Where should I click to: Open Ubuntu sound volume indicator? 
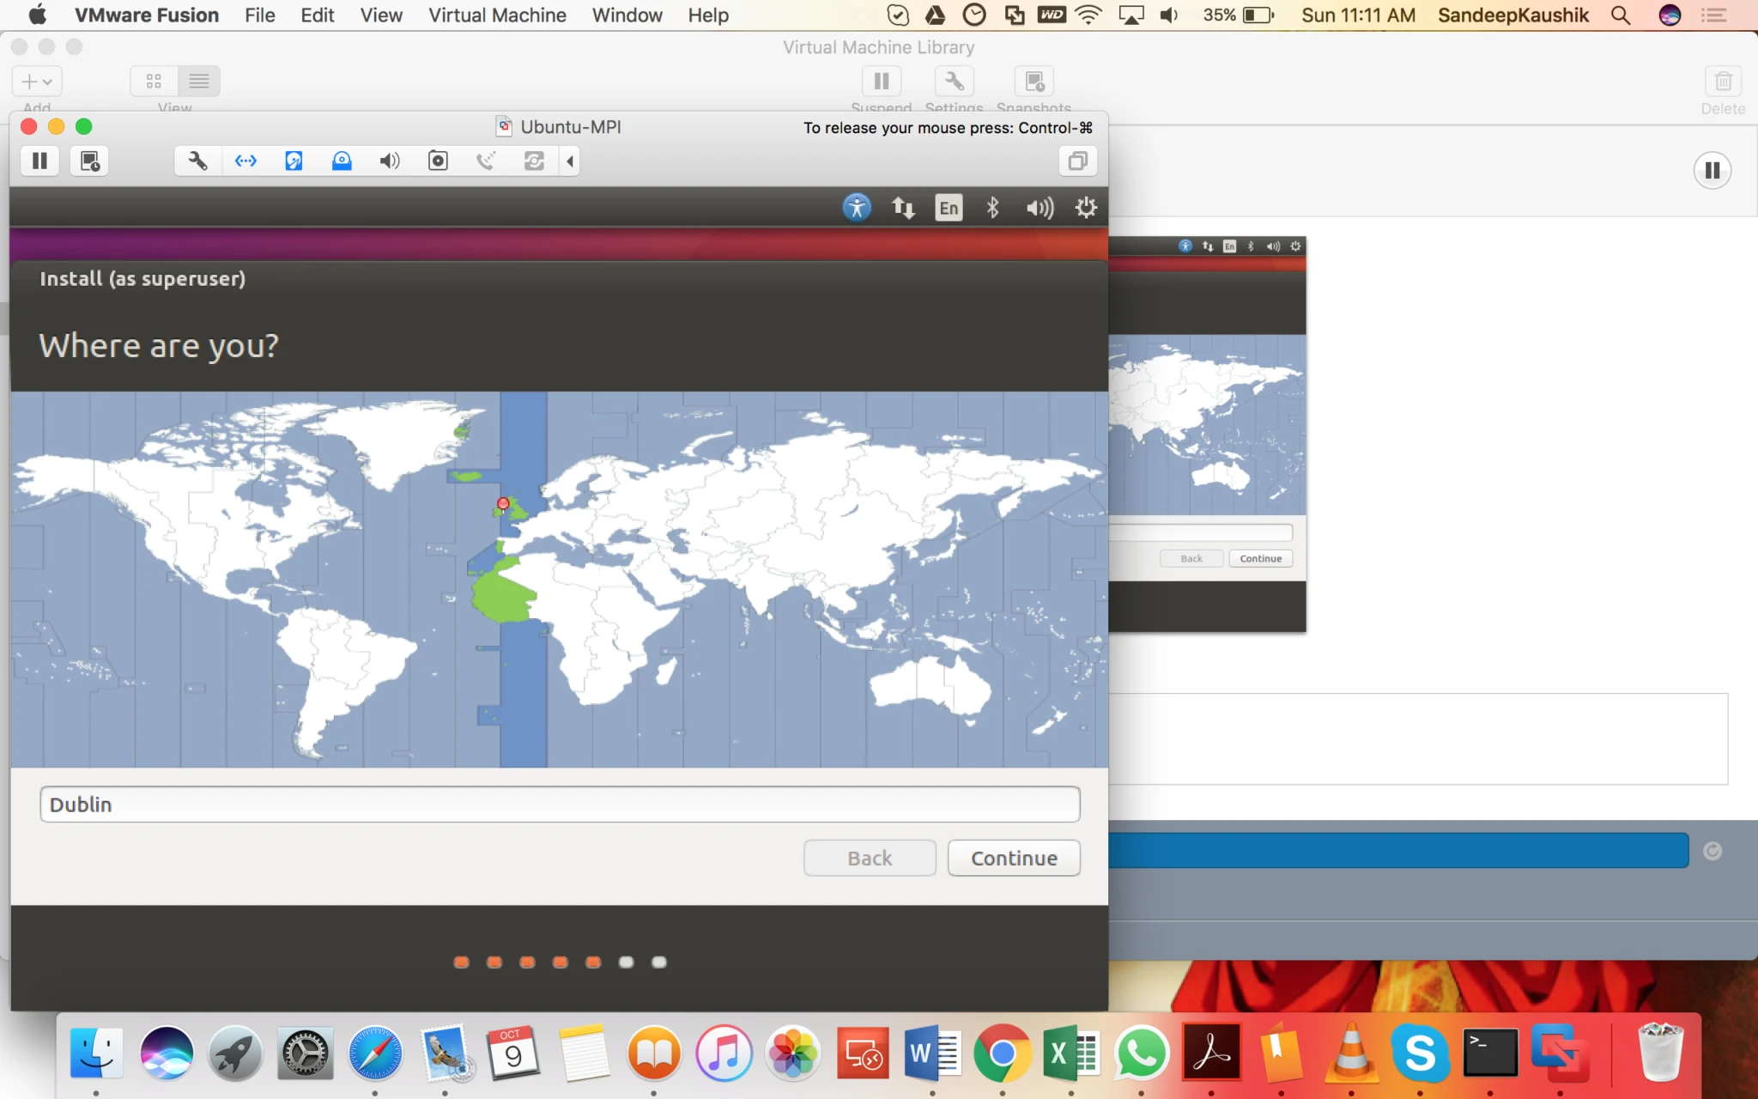1040,207
